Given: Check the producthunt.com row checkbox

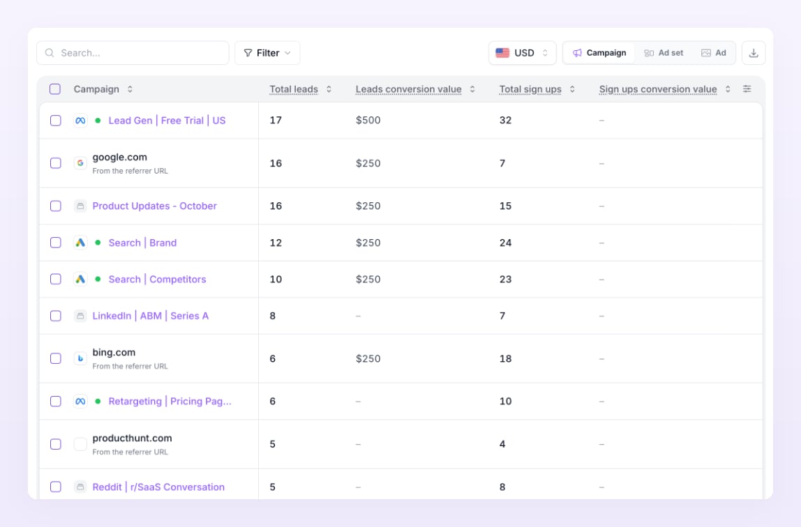Looking at the screenshot, I should click(x=56, y=444).
